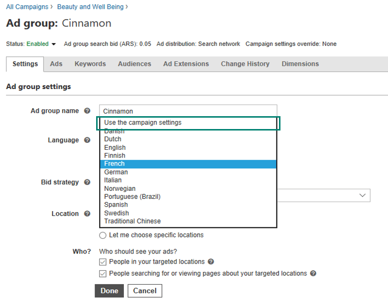Toggle People searching for or viewing pages checkbox
The width and height of the screenshot is (388, 306).
coord(103,274)
